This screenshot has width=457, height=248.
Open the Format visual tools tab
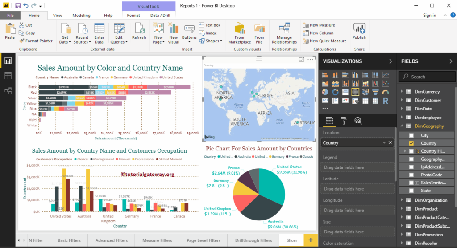coord(133,16)
